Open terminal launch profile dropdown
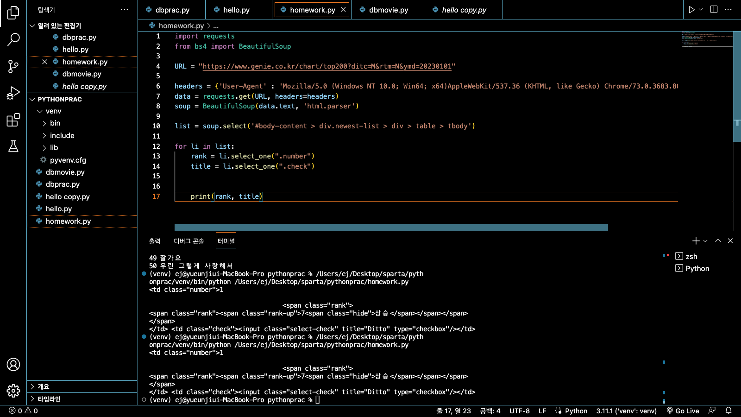This screenshot has height=417, width=741. tap(705, 241)
